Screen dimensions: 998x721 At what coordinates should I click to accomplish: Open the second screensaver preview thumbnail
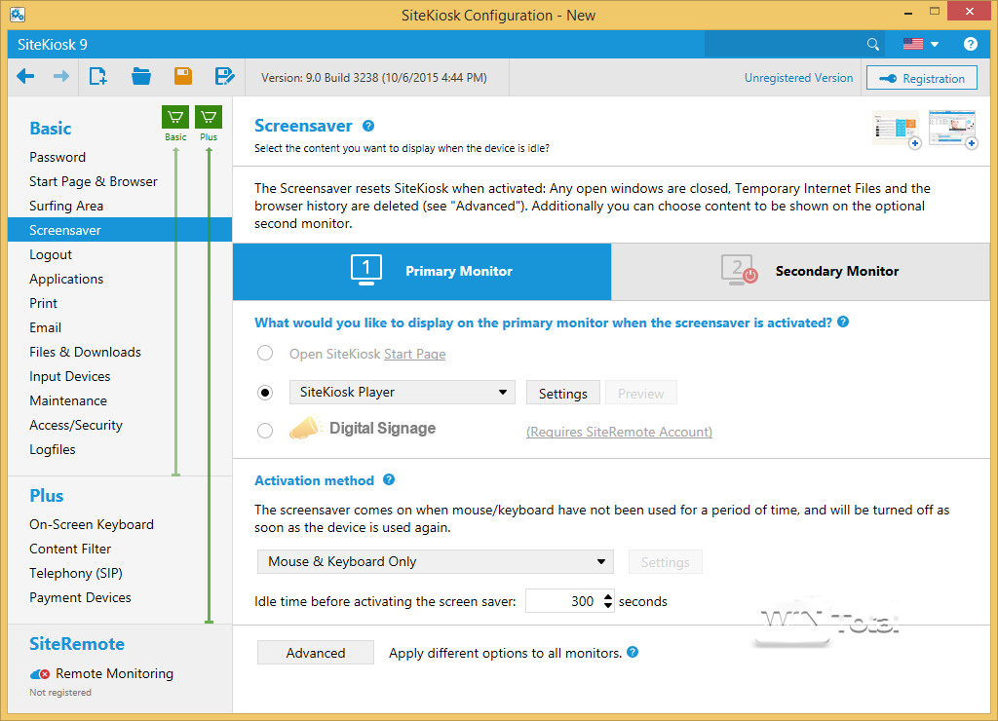click(x=953, y=130)
